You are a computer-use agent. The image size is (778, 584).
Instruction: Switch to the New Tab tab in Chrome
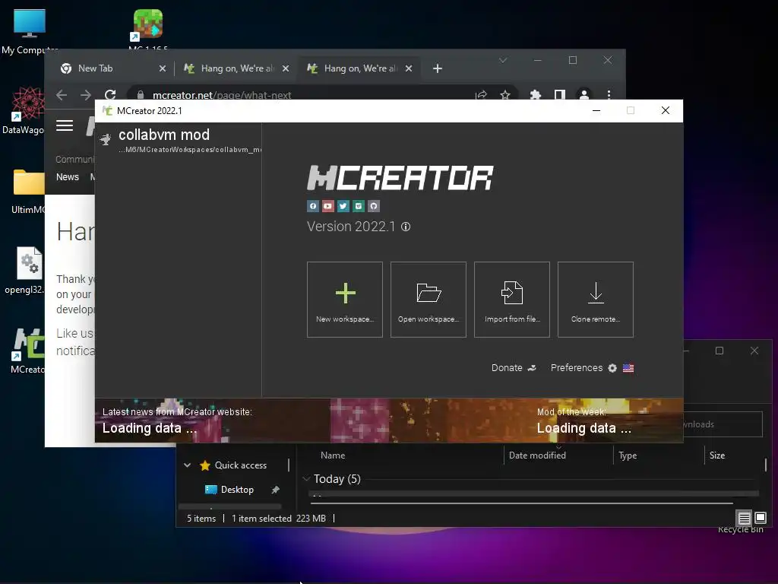112,68
